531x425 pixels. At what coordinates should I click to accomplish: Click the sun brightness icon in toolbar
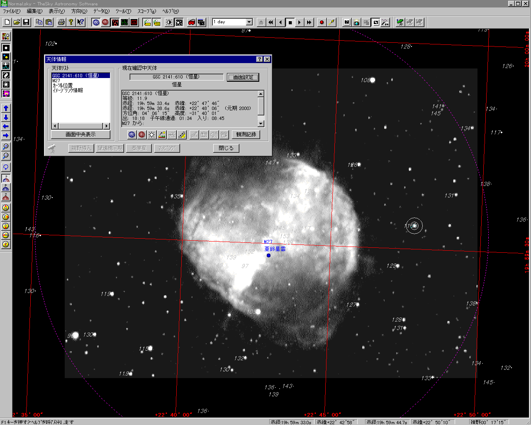tap(169, 22)
